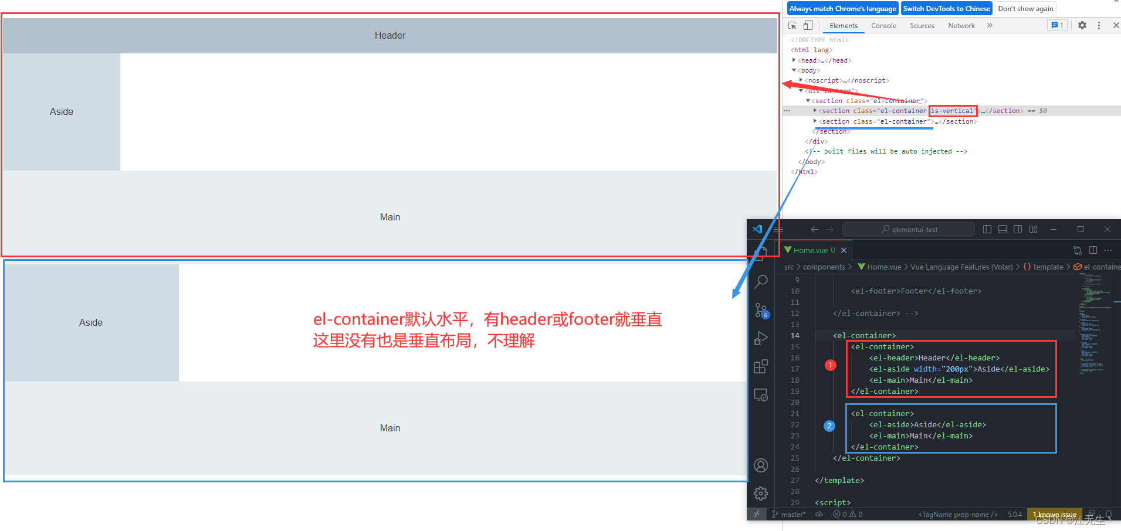The height and width of the screenshot is (531, 1121).
Task: Open Source Control view in VS Code
Action: (x=761, y=311)
